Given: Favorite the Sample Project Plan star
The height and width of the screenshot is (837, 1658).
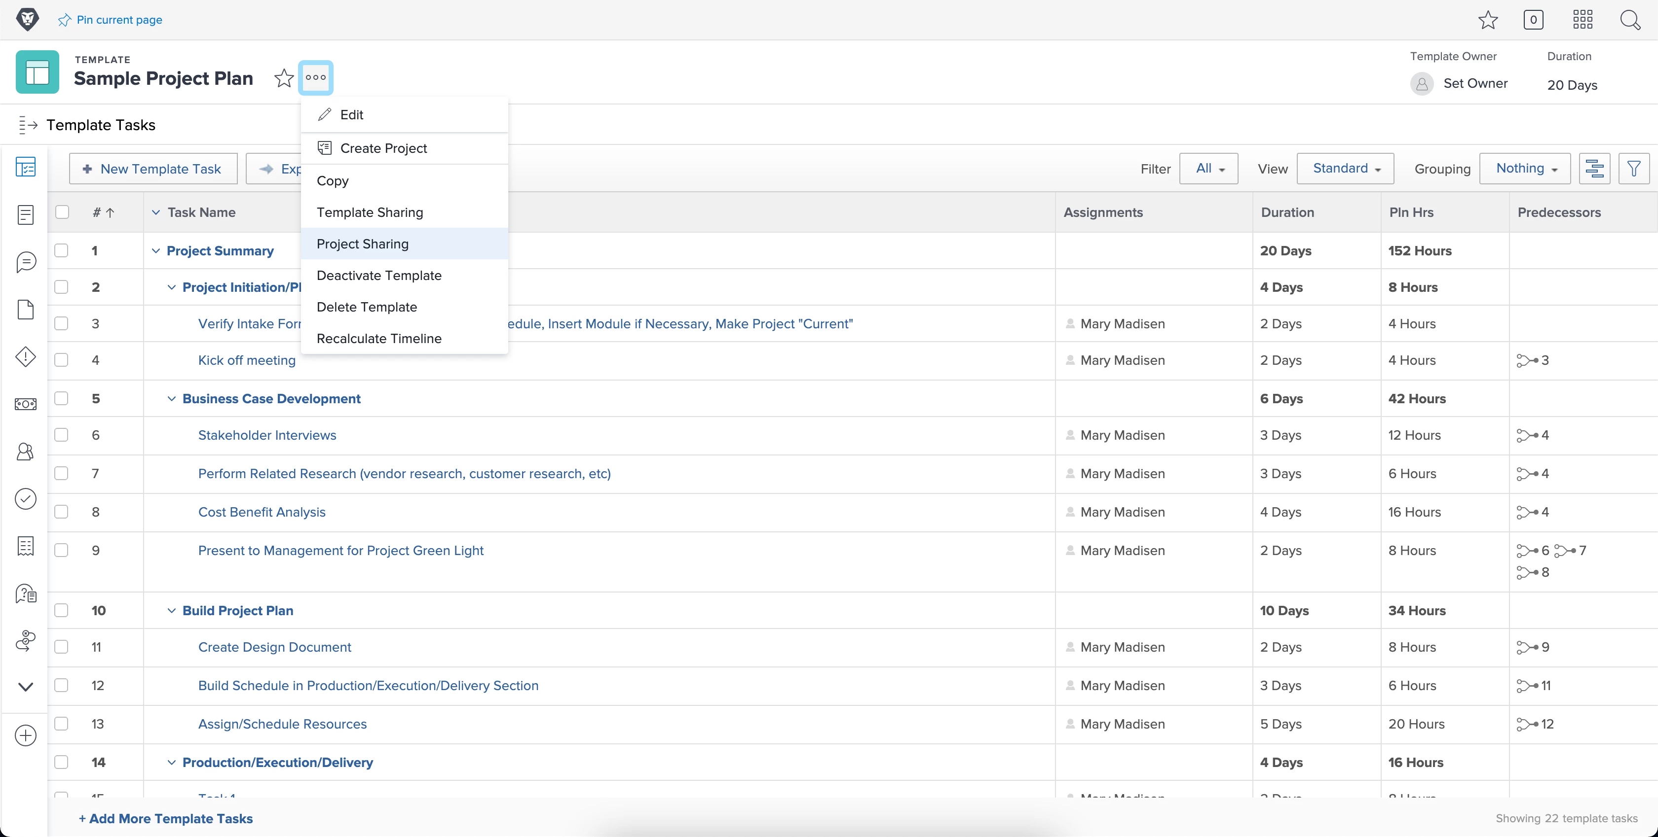Looking at the screenshot, I should pyautogui.click(x=284, y=78).
